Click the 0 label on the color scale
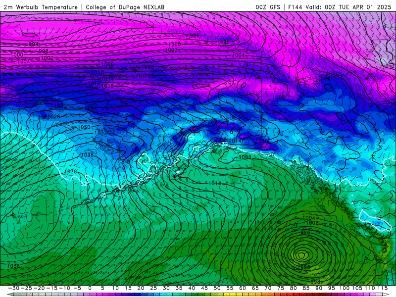This screenshot has height=297, width=396. coord(90,288)
